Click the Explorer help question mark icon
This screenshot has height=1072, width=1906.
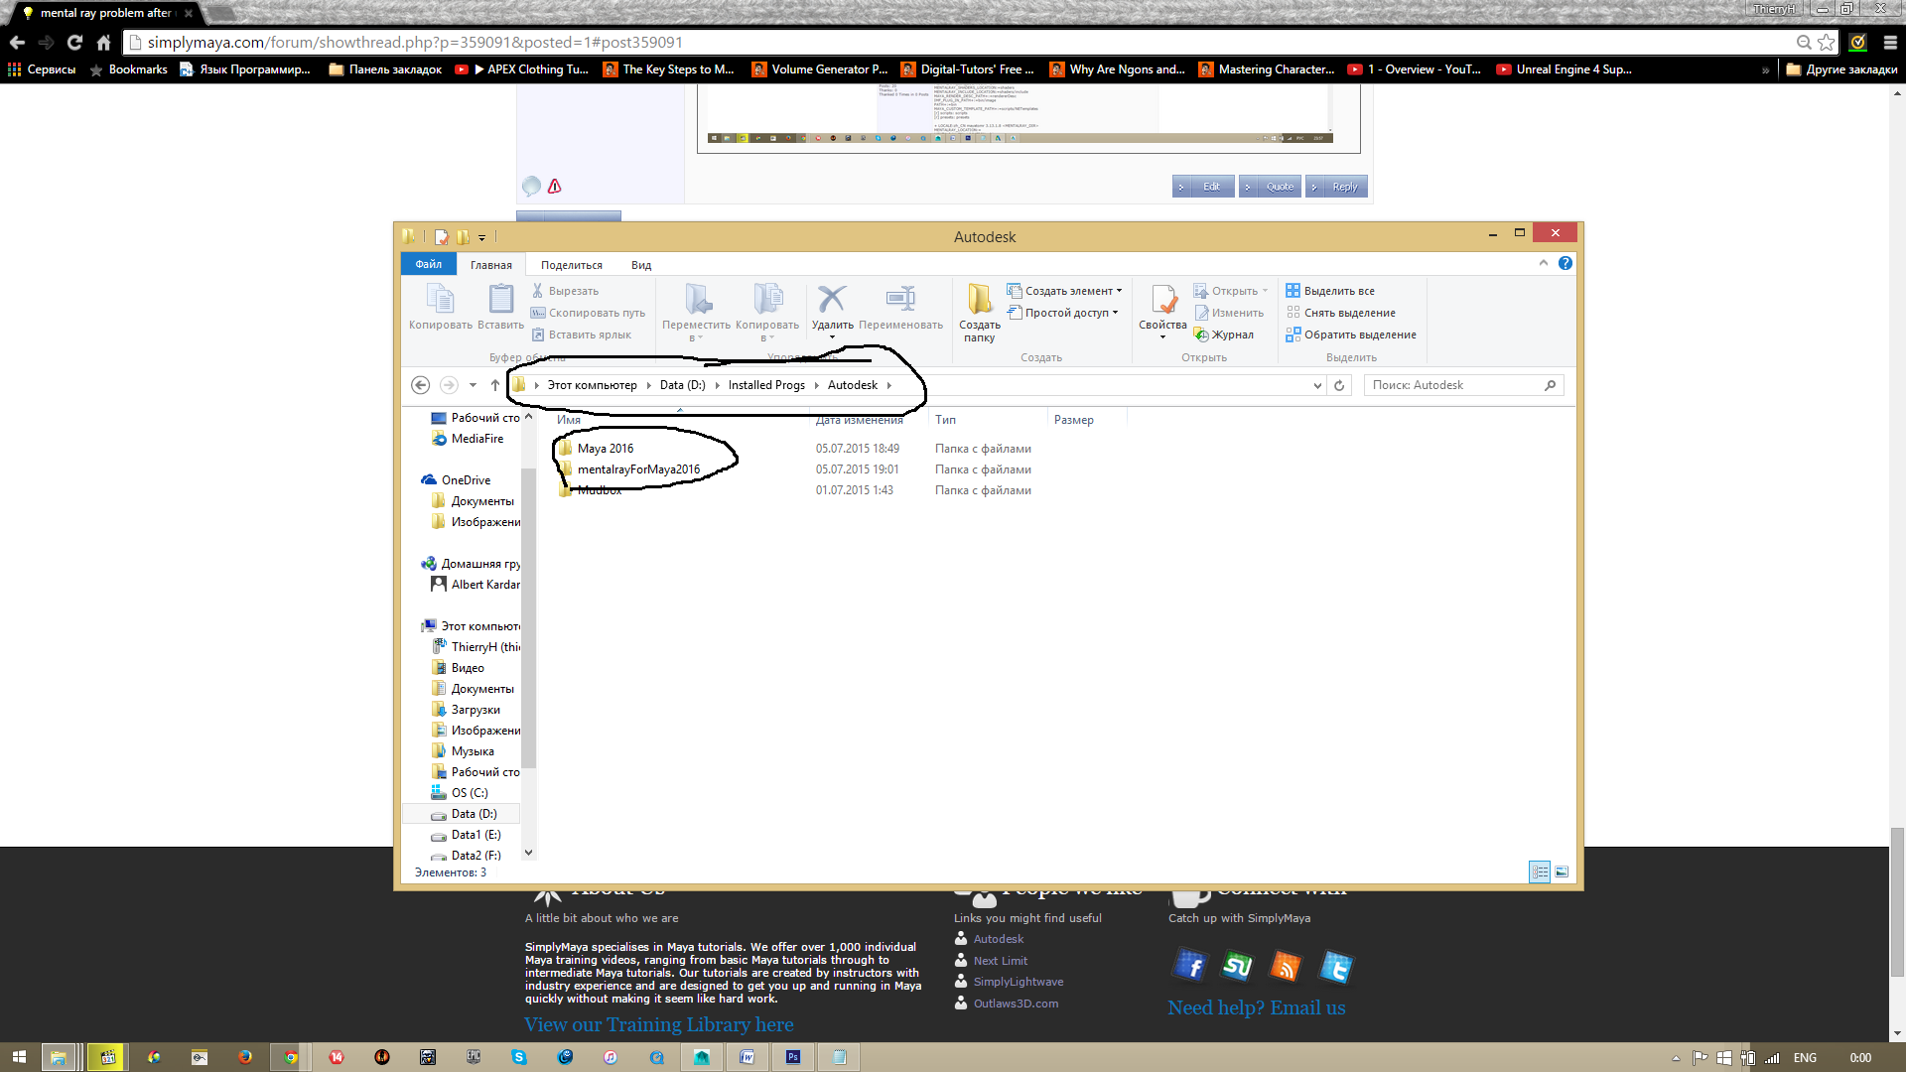coord(1566,263)
